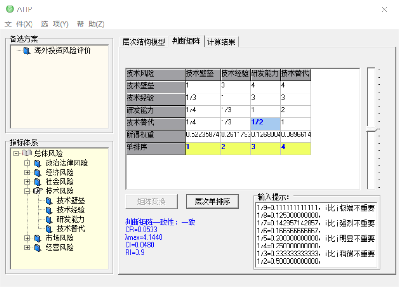
Task: Click the open book icon for 总体风险
Action: [x=26, y=154]
